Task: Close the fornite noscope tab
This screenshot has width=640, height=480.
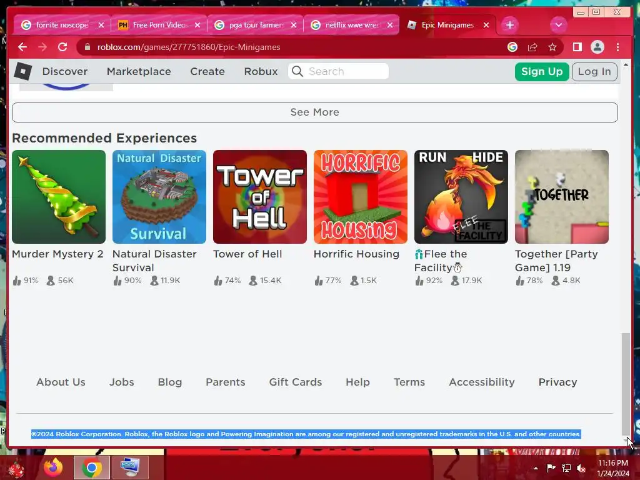Action: 101,25
